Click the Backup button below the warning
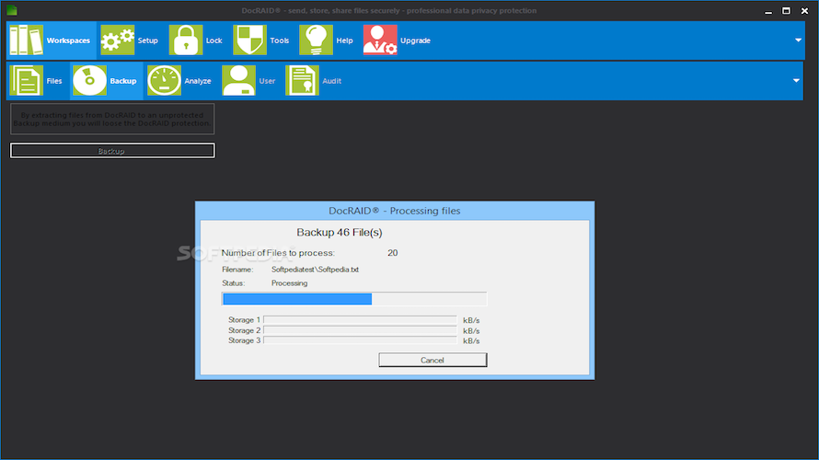819x460 pixels. tap(112, 150)
